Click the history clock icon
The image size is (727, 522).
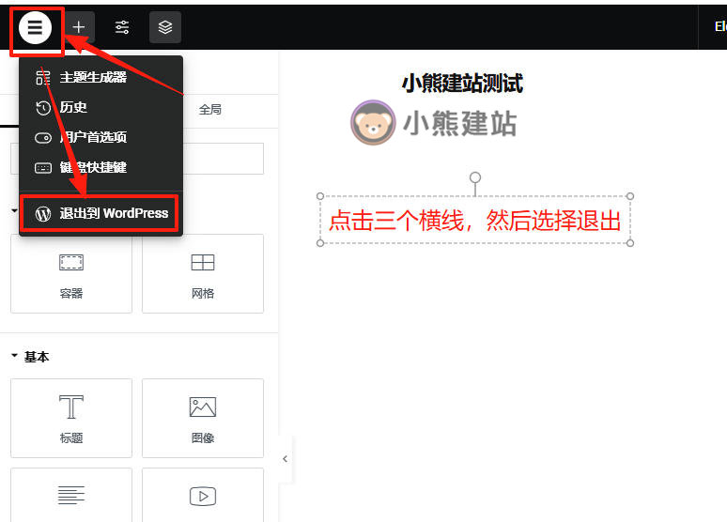[x=43, y=108]
